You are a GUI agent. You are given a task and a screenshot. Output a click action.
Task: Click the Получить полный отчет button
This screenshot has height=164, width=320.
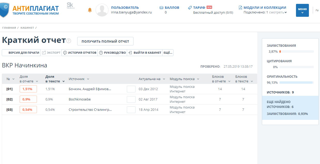point(105,41)
